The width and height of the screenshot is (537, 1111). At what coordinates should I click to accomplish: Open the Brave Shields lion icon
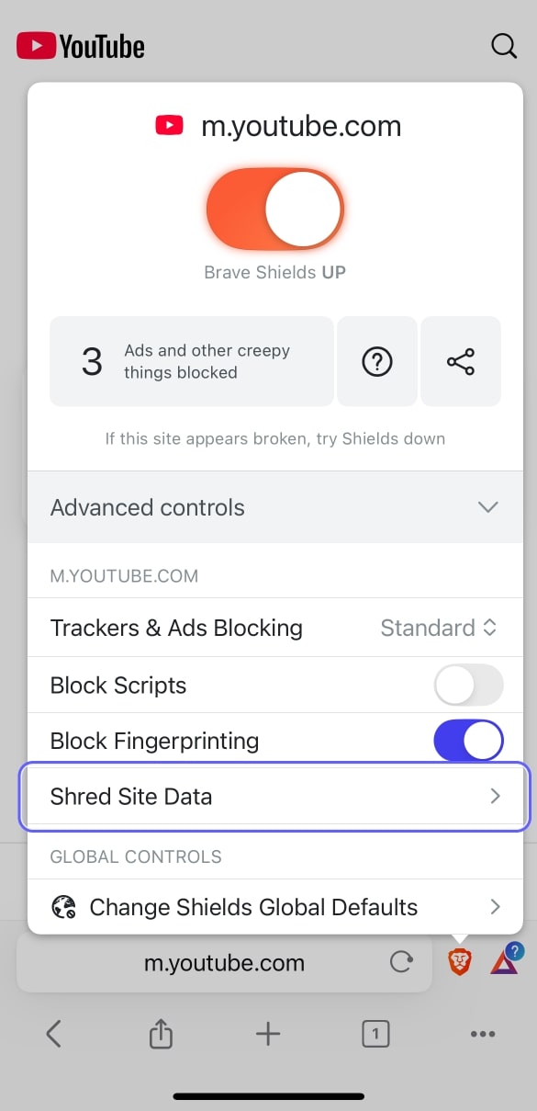[x=460, y=962]
